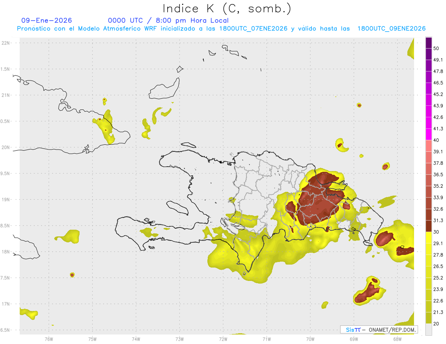
Task: Click the "46.5" color scale value
Action: tap(438, 83)
